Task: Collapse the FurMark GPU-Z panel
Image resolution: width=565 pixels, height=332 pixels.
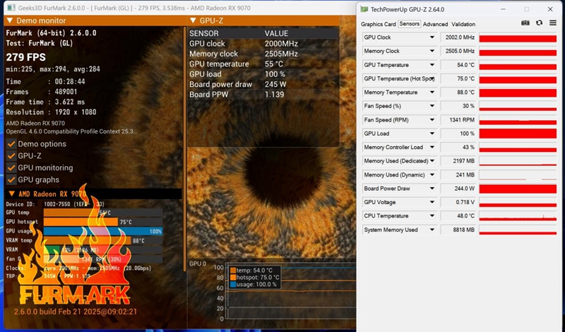Action: pos(193,20)
